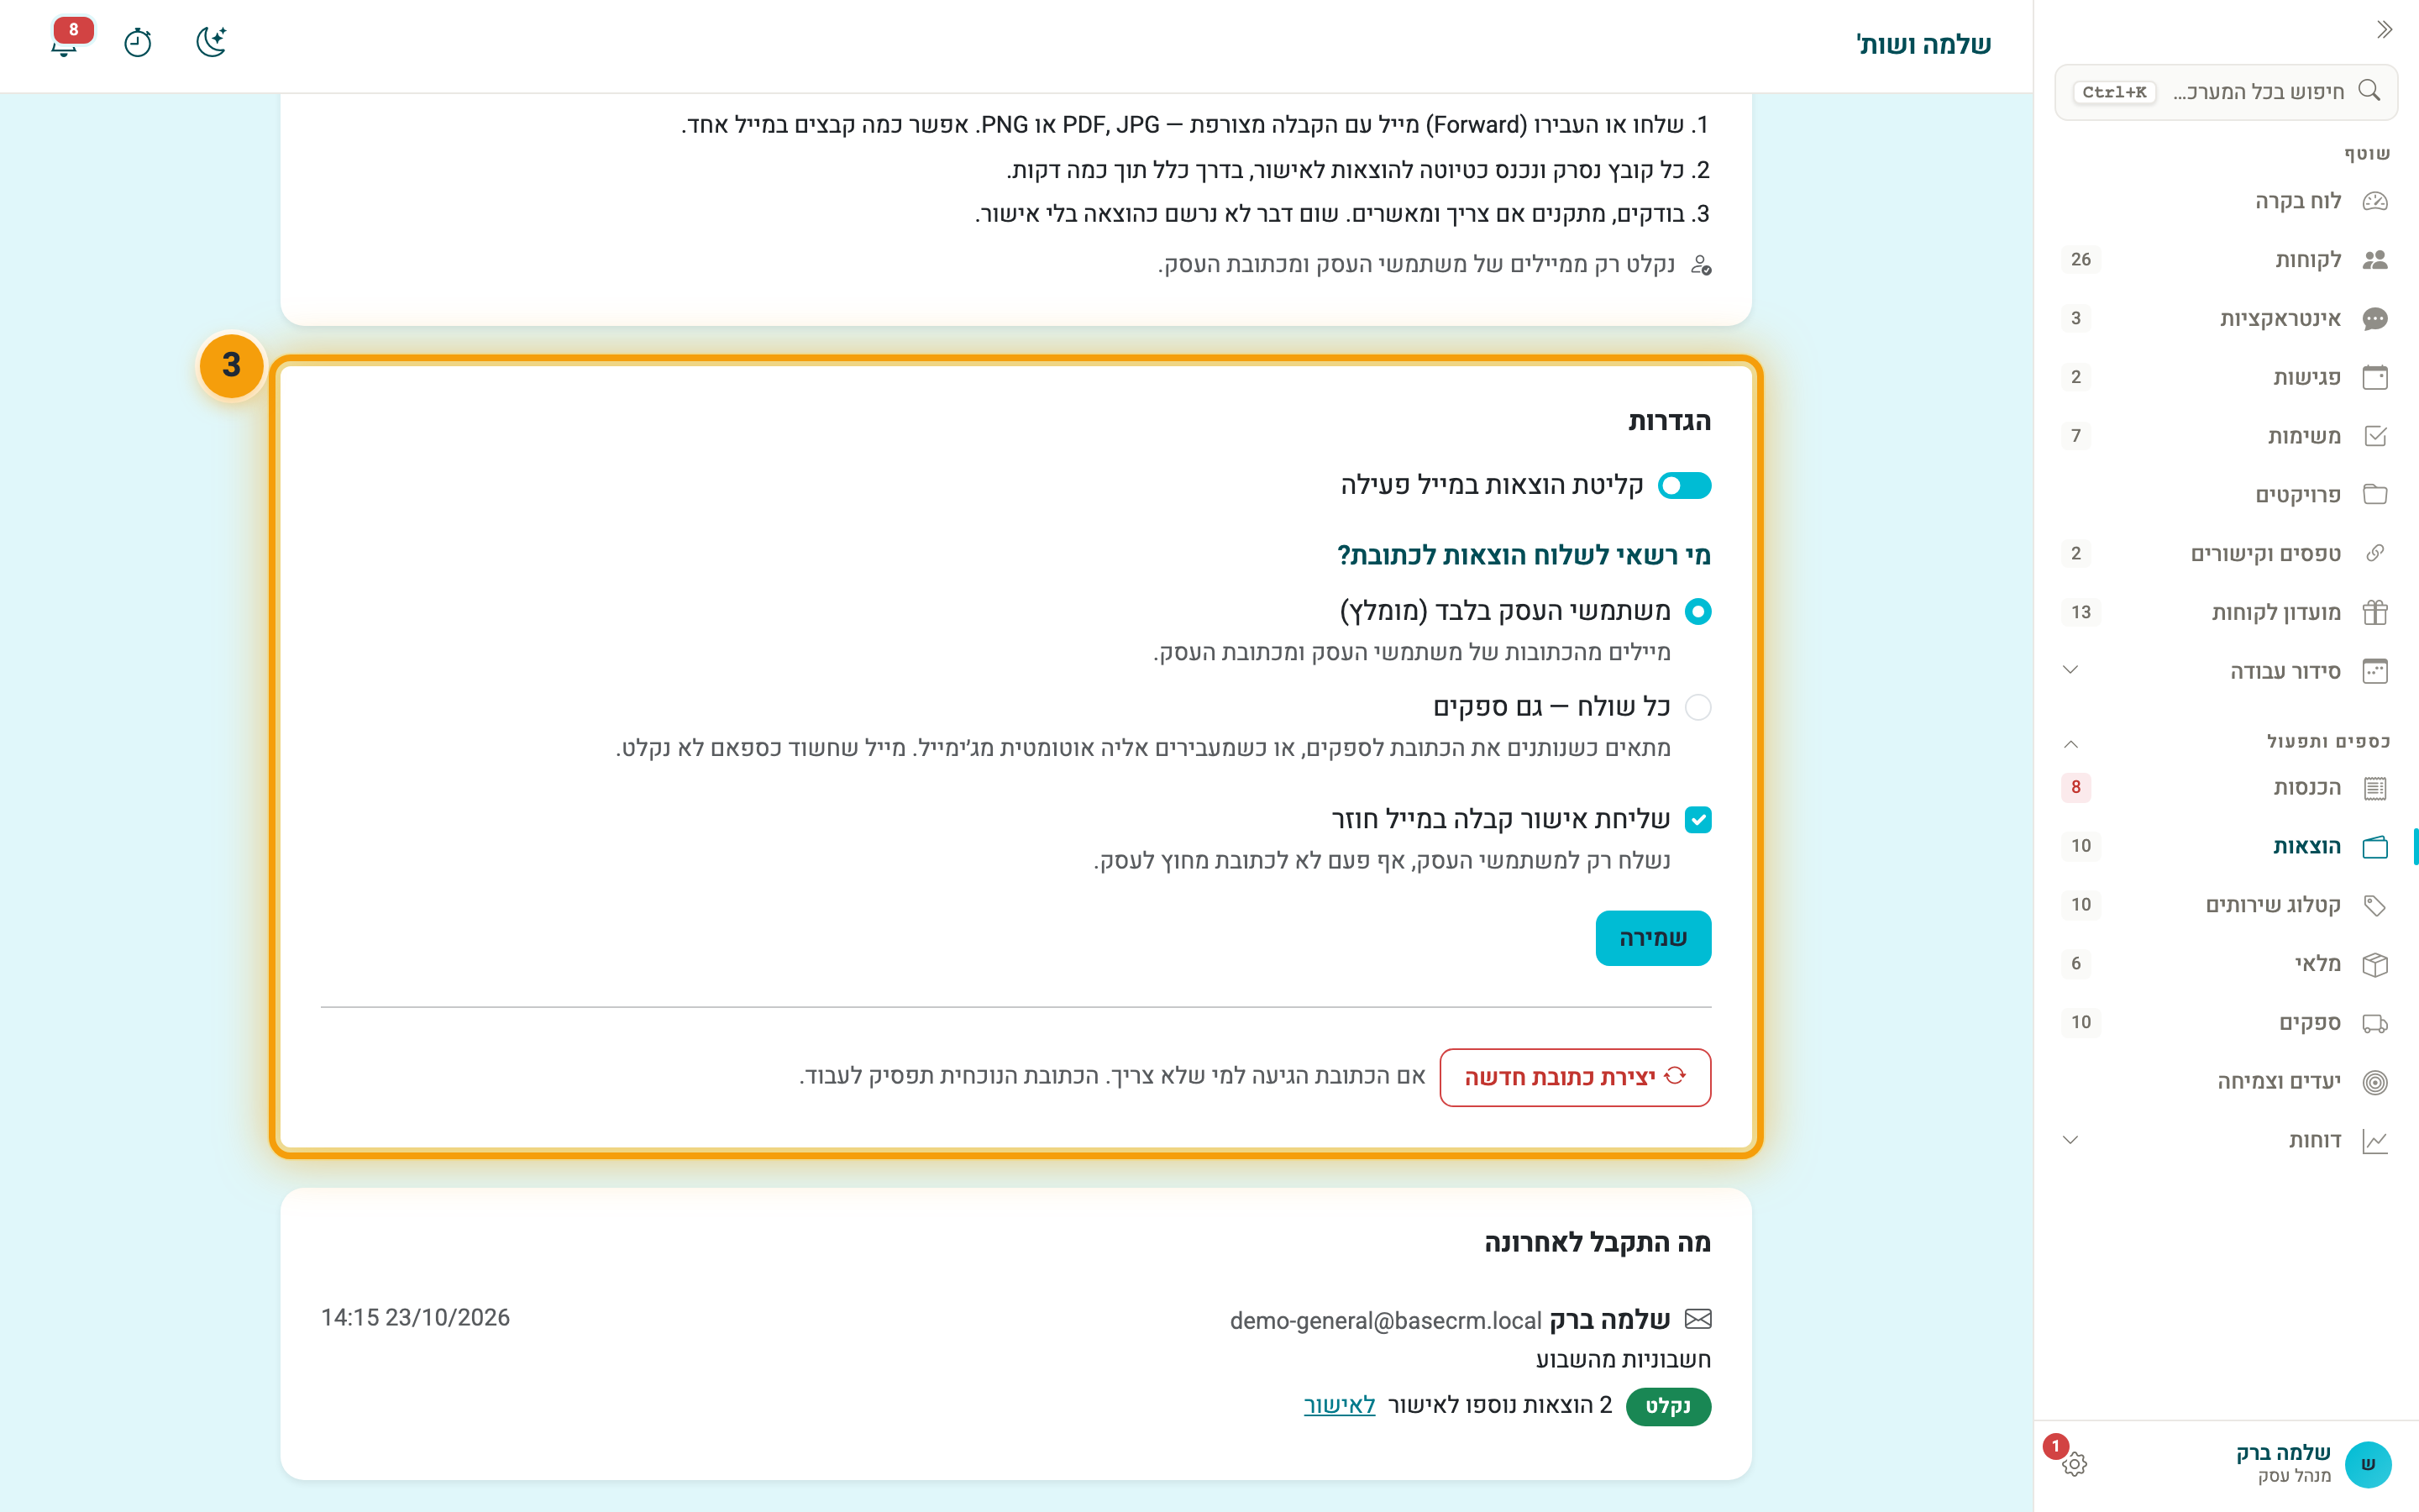The height and width of the screenshot is (1512, 2419).
Task: Open the מלאי box icon
Action: pyautogui.click(x=2375, y=964)
